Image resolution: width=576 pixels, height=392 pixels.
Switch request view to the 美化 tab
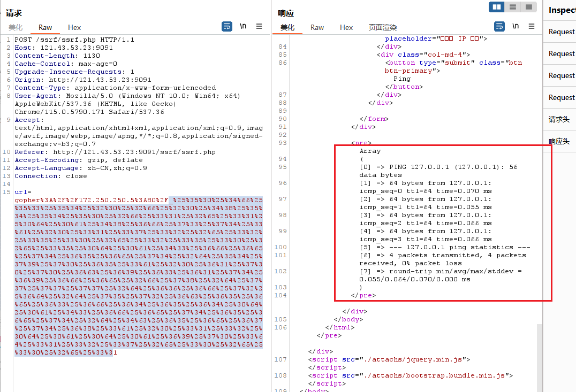click(x=16, y=27)
